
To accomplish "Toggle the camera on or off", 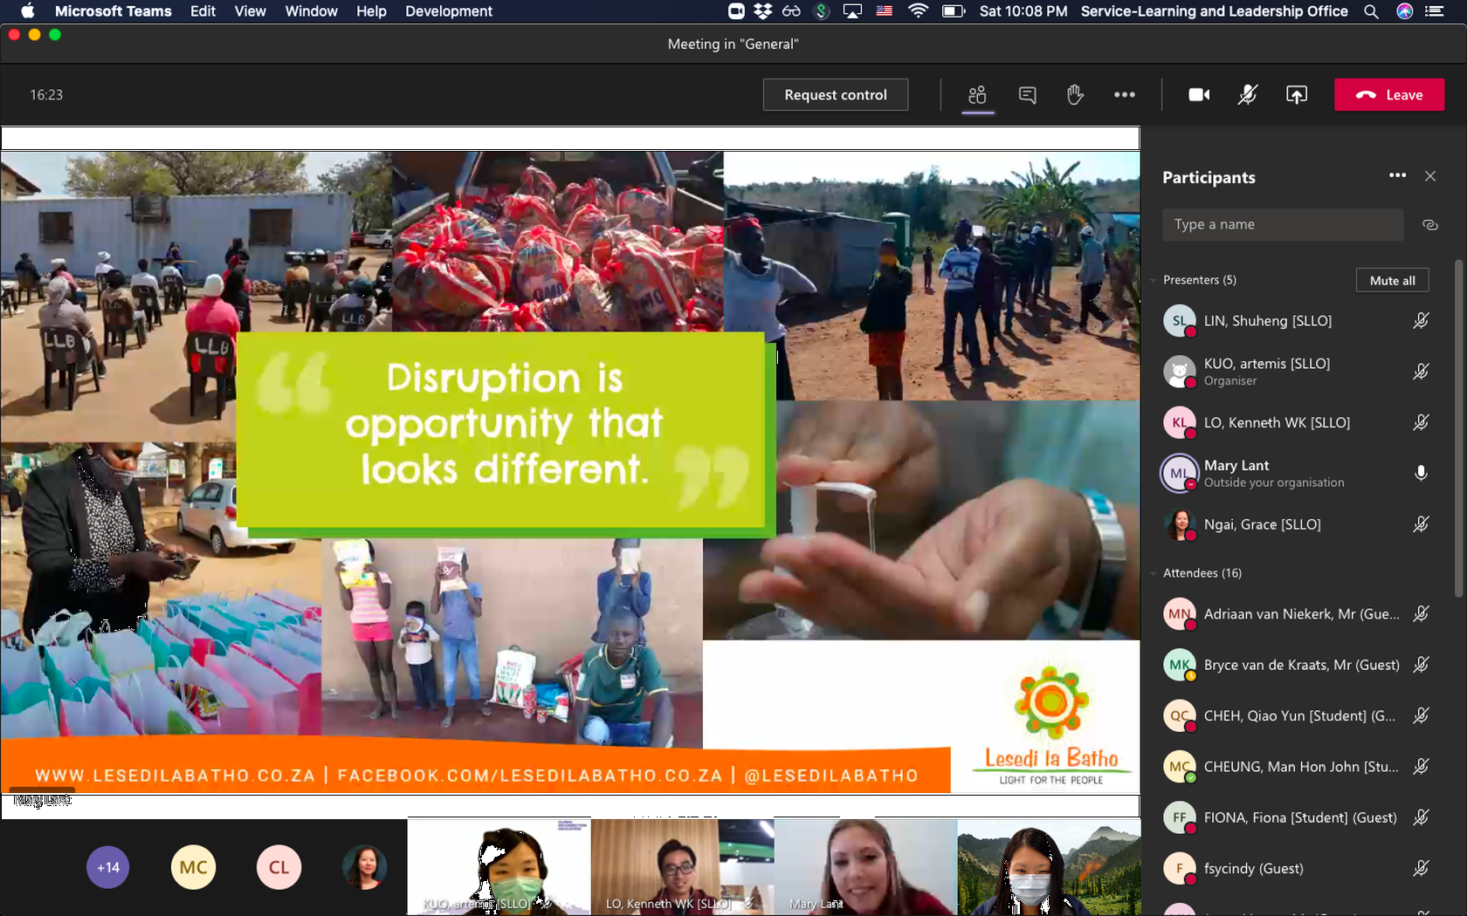I will [1199, 95].
